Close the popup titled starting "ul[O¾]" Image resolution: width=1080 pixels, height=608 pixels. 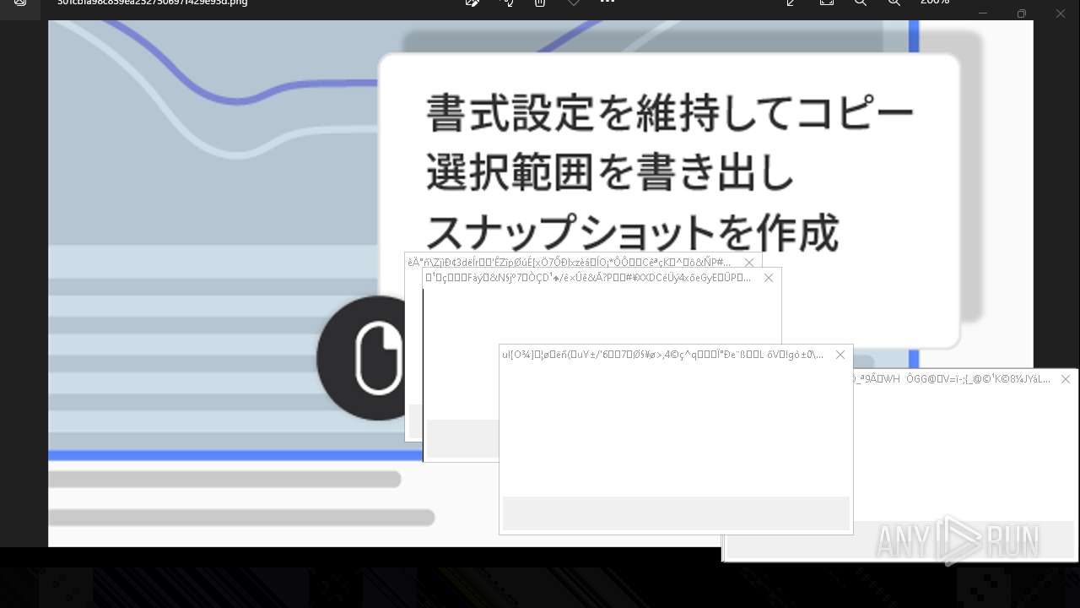(840, 355)
